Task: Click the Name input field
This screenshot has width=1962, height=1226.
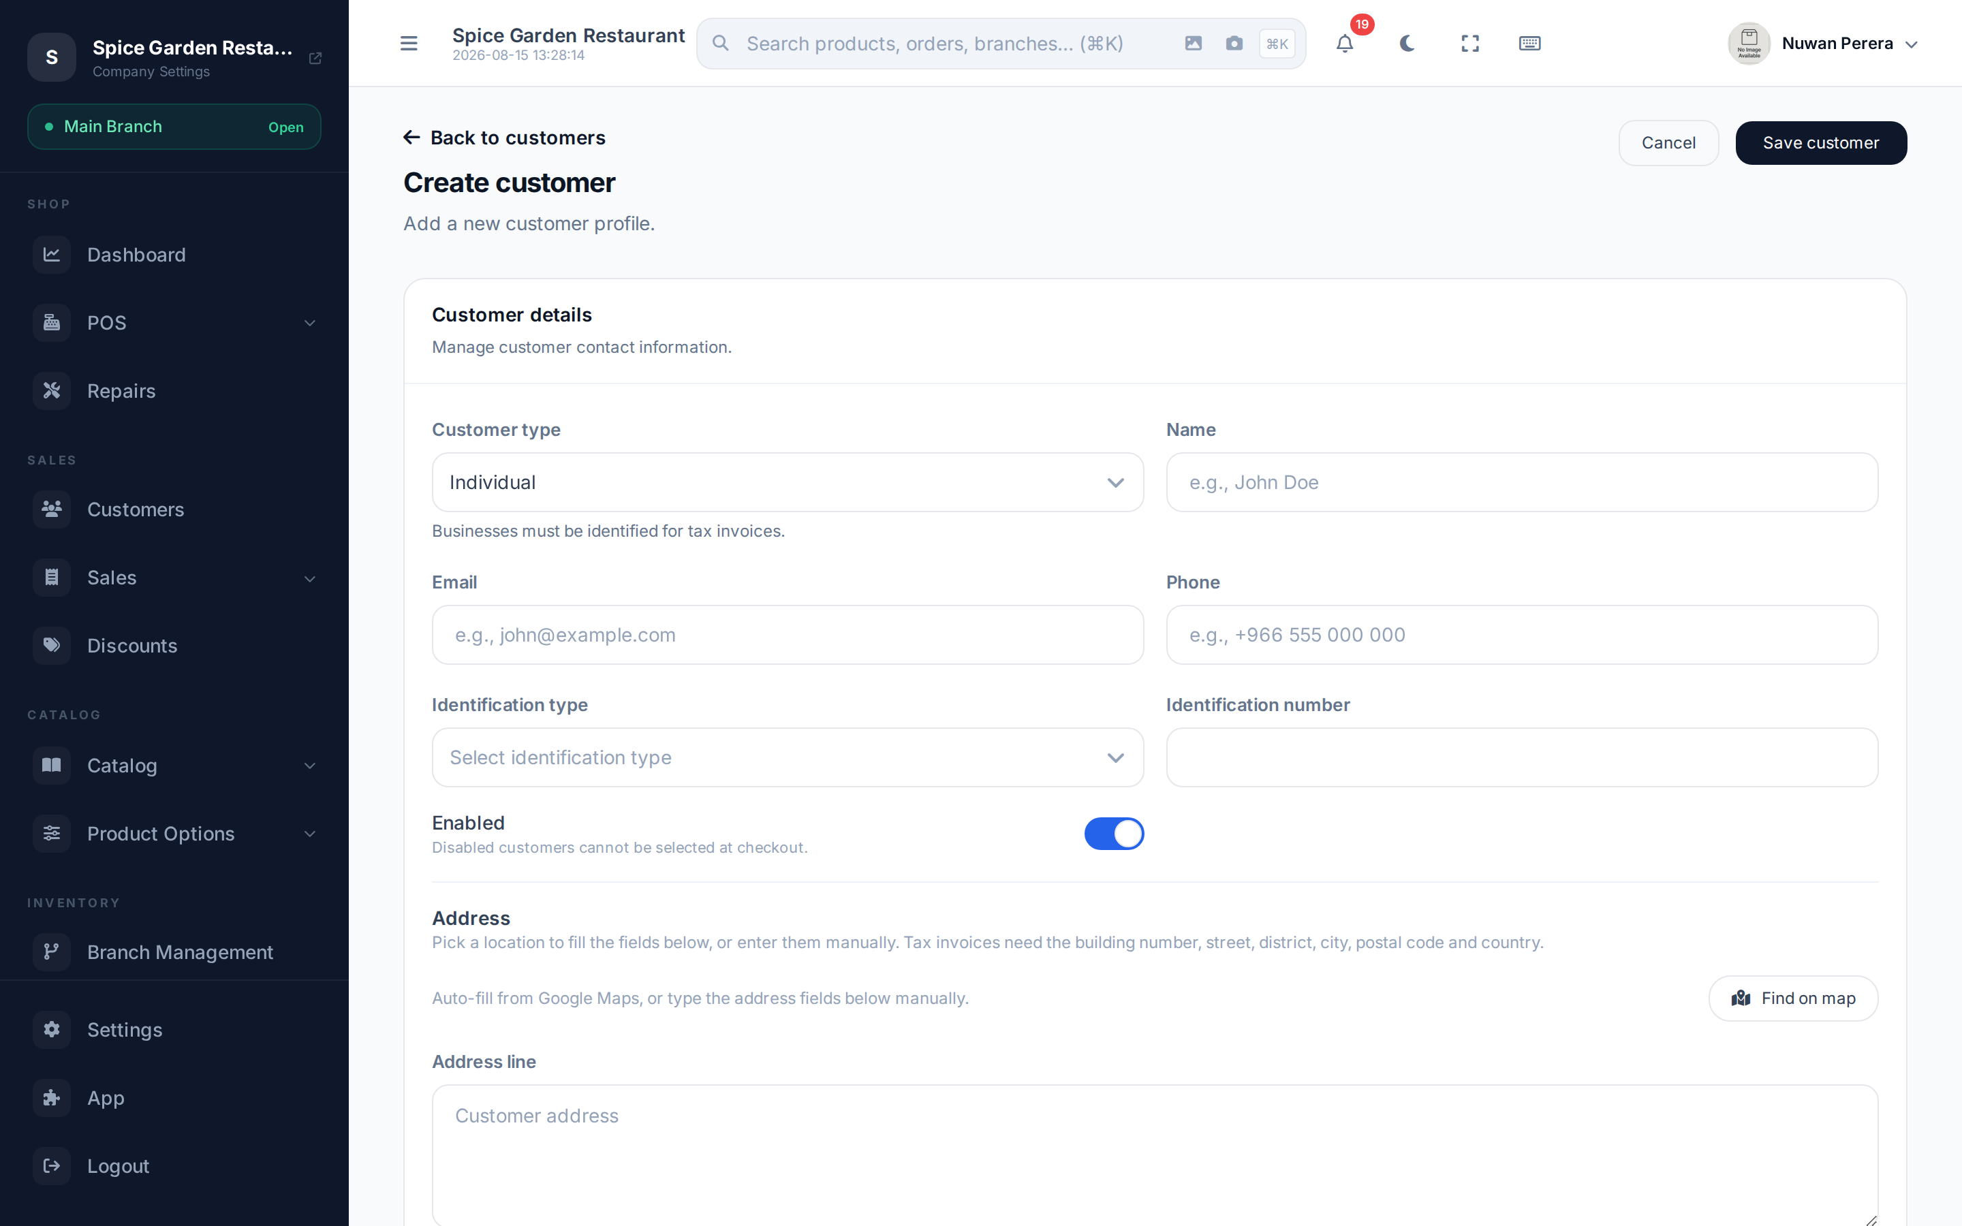Action: pyautogui.click(x=1522, y=482)
